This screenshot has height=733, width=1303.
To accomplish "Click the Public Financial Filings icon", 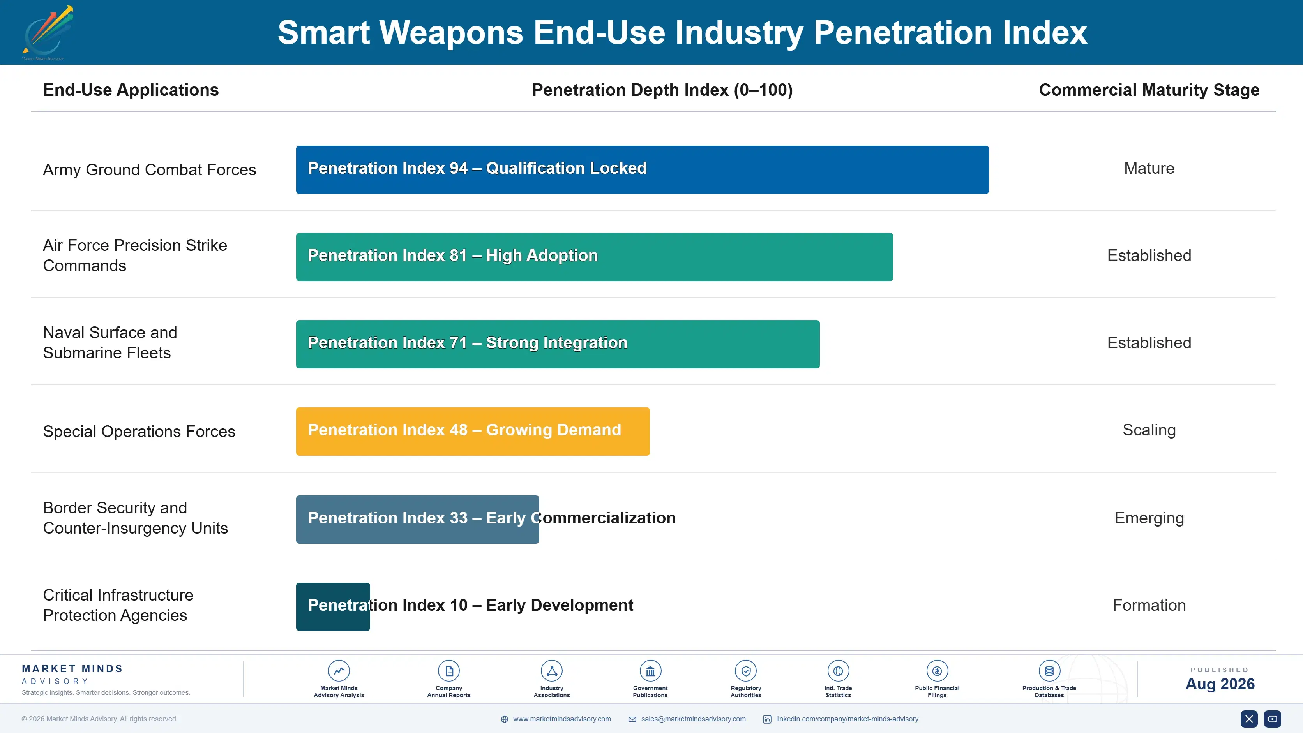I will [937, 671].
